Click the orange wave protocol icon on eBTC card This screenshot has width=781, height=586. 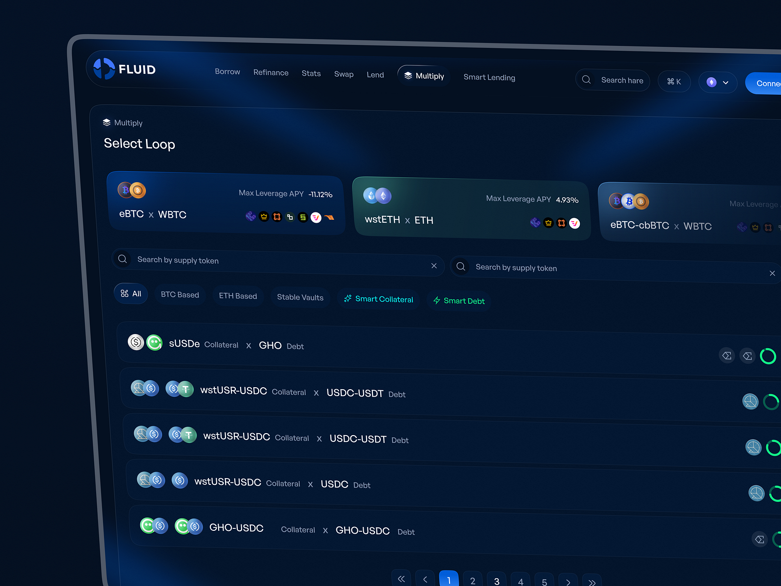click(330, 218)
